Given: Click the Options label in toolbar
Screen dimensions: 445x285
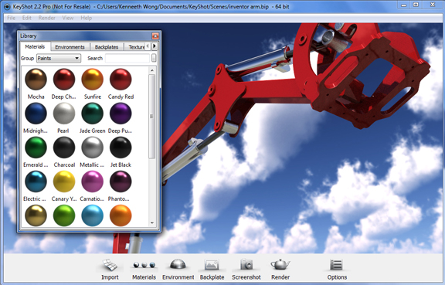Looking at the screenshot, I should tap(337, 277).
